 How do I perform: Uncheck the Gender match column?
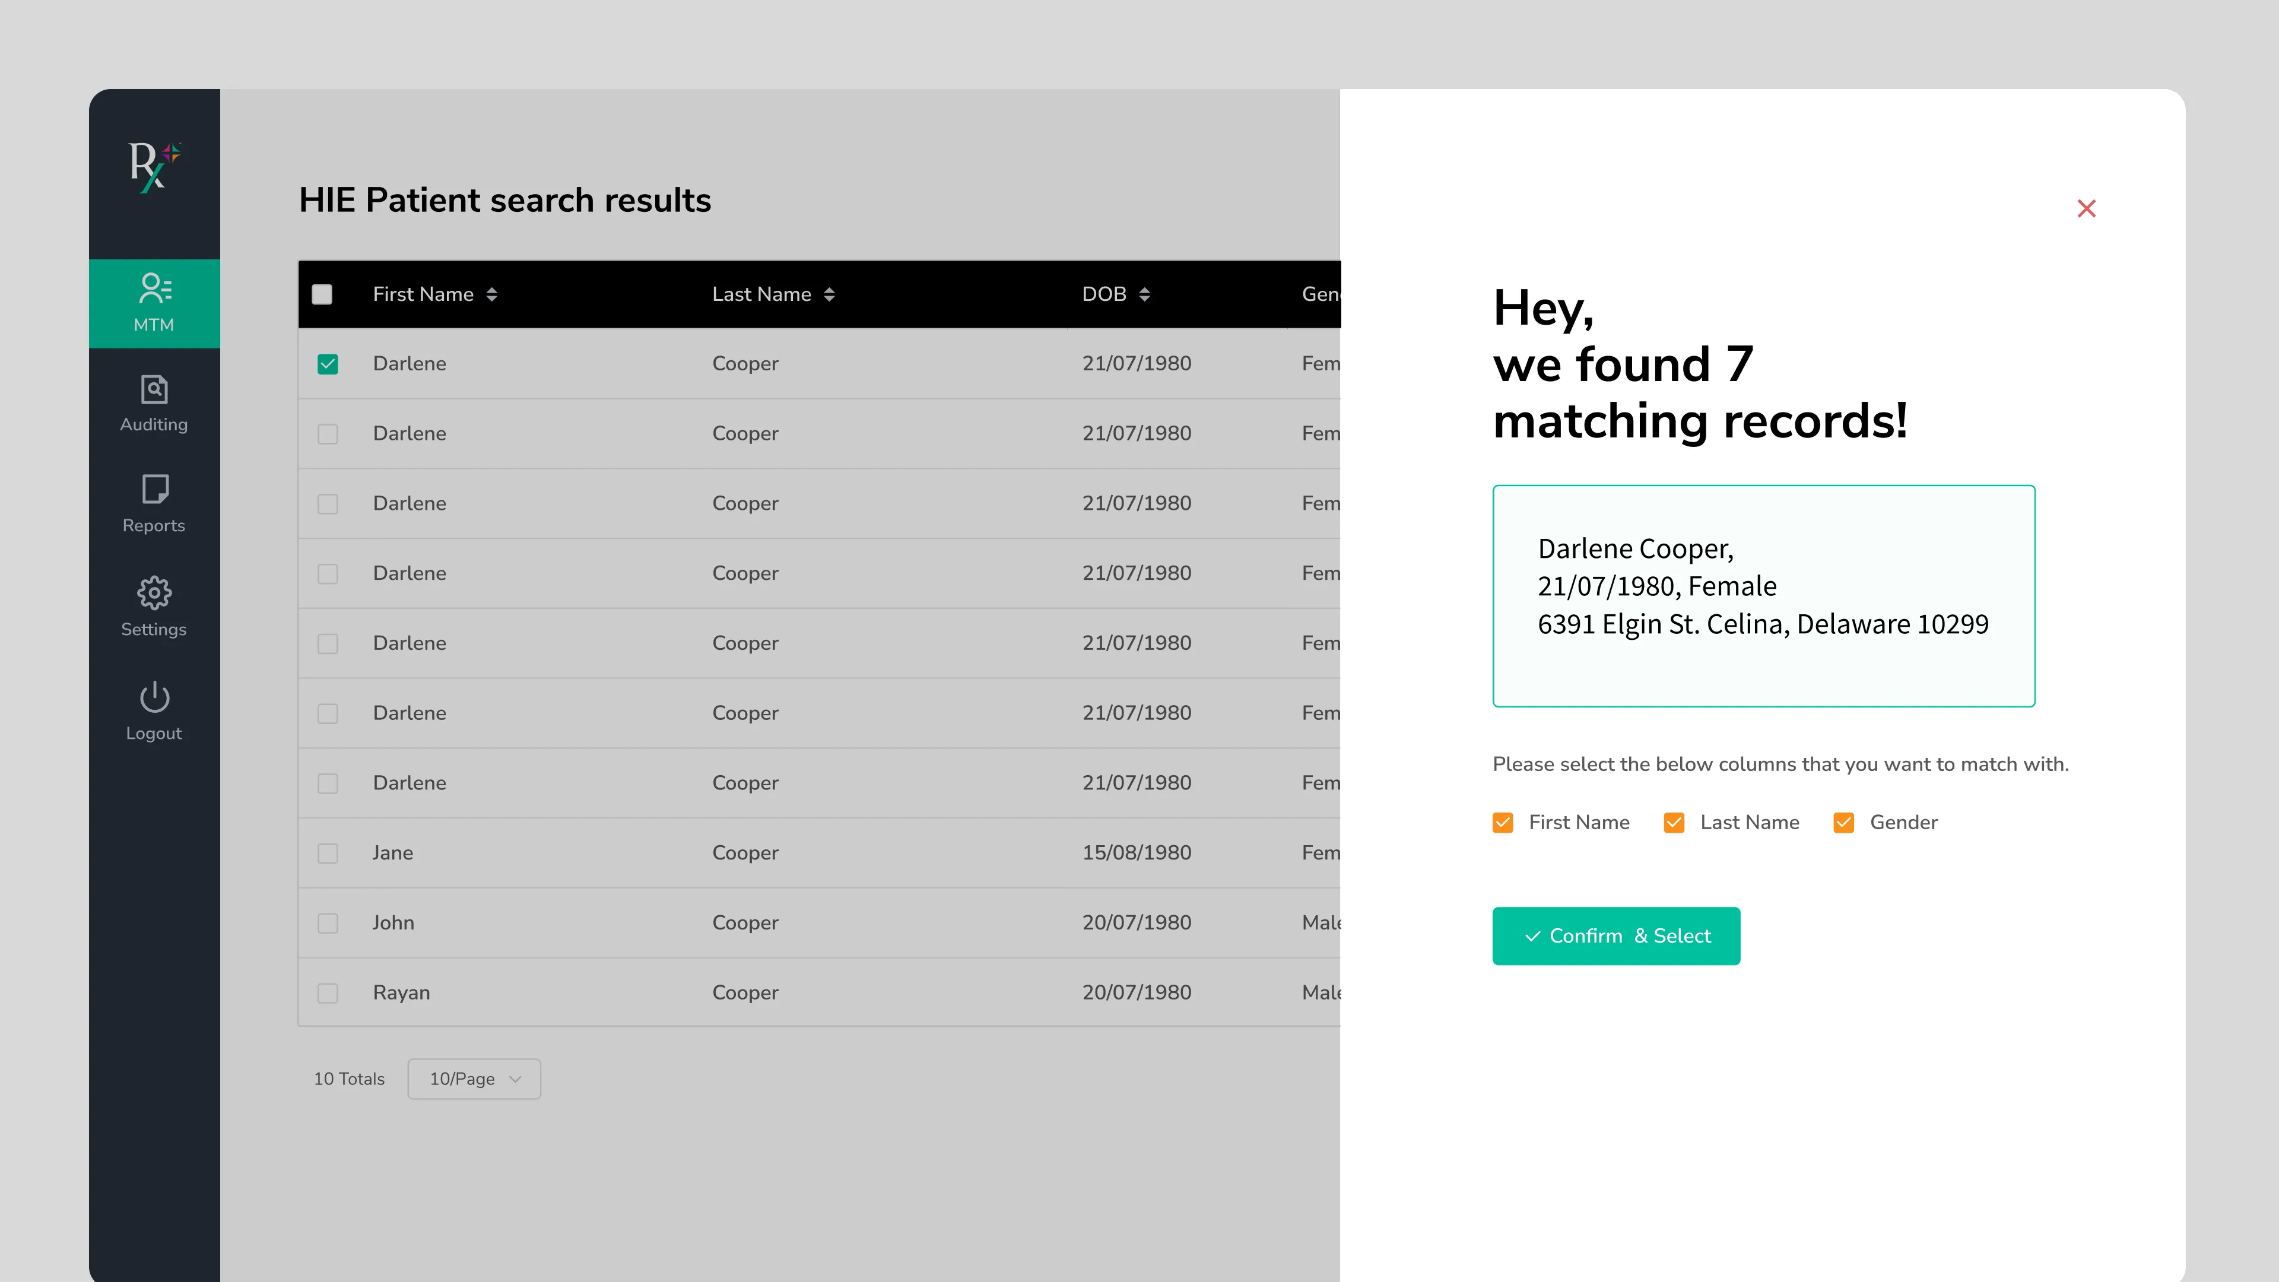[x=1844, y=823]
